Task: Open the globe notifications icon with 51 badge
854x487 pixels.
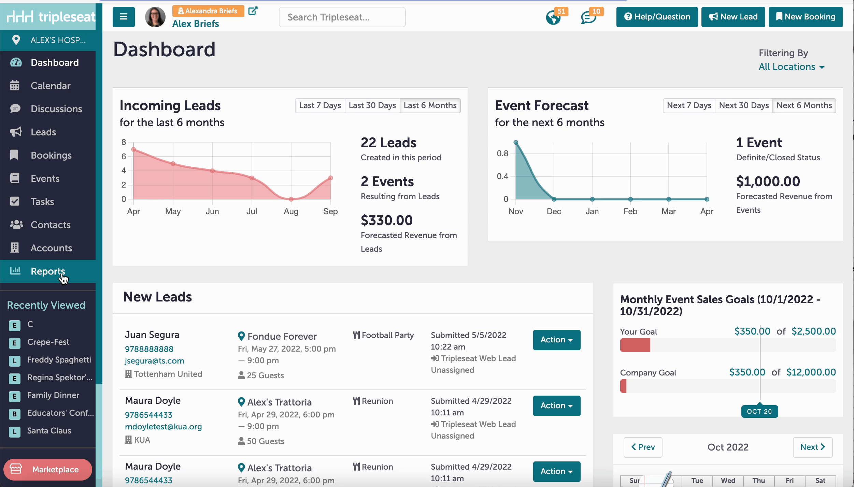Action: coord(553,17)
